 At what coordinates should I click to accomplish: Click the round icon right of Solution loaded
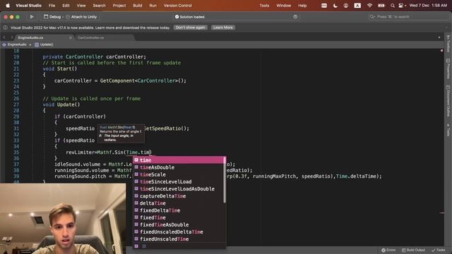coord(295,17)
